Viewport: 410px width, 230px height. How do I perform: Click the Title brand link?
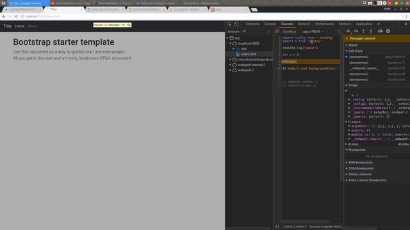pyautogui.click(x=8, y=26)
